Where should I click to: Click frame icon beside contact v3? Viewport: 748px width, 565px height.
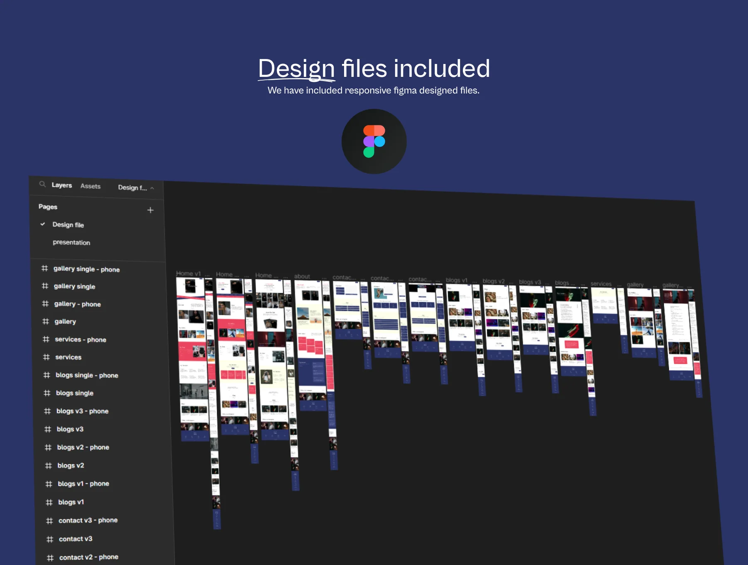pos(50,539)
